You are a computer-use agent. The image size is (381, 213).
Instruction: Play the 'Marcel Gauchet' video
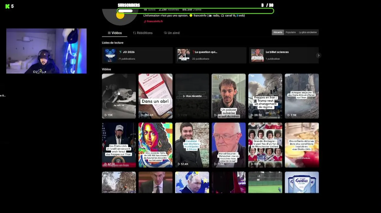(229, 145)
